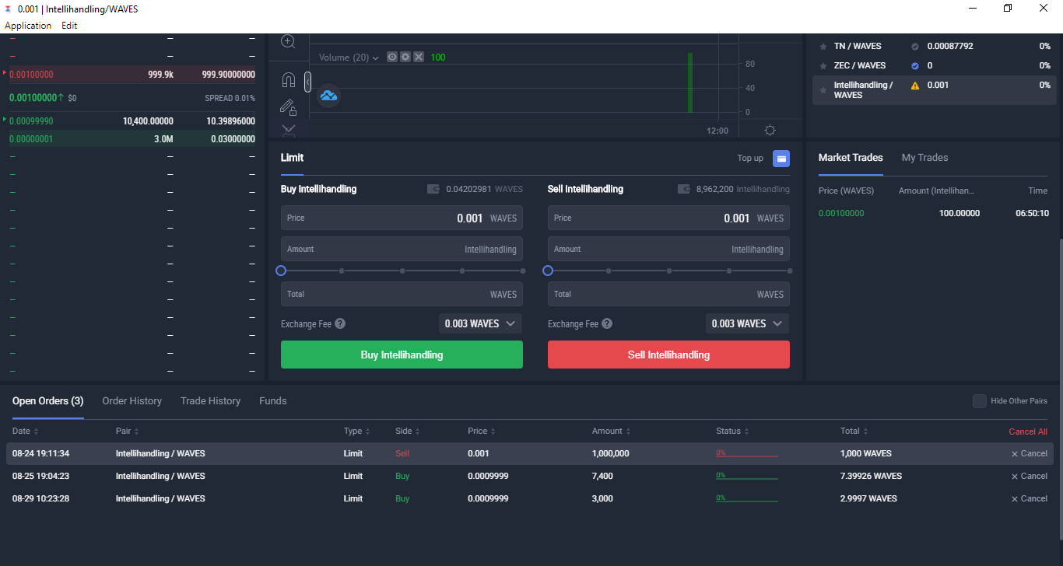Open the sell-side Exchange Fee dropdown
The image size is (1063, 566).
(x=747, y=323)
